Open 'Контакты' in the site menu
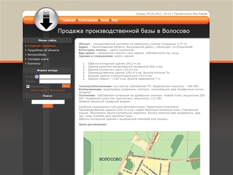Viewport: 233px width, 175px height. click(34, 63)
